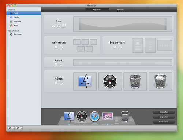The image size is (183, 140).
Task: Click the Fond dock background preview
Action: pyautogui.click(x=123, y=24)
